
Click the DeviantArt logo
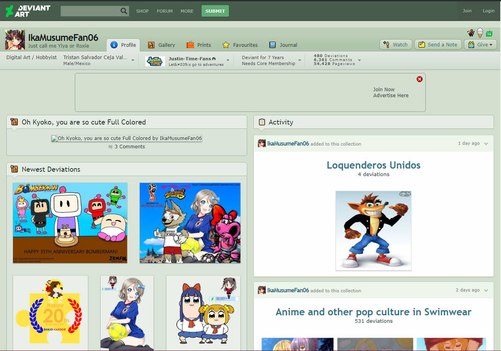28,11
